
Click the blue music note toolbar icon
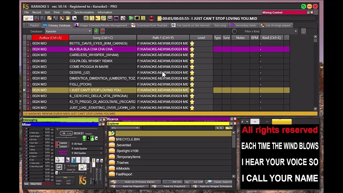click(x=43, y=18)
